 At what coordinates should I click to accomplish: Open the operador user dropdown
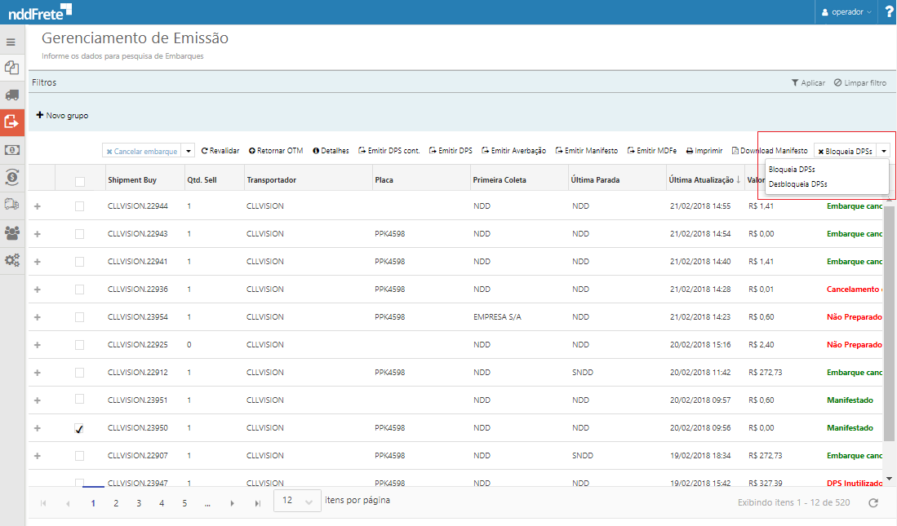(x=846, y=12)
